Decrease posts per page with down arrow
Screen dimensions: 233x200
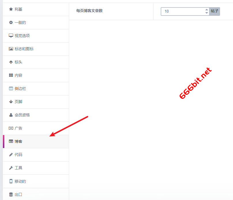[207, 13]
